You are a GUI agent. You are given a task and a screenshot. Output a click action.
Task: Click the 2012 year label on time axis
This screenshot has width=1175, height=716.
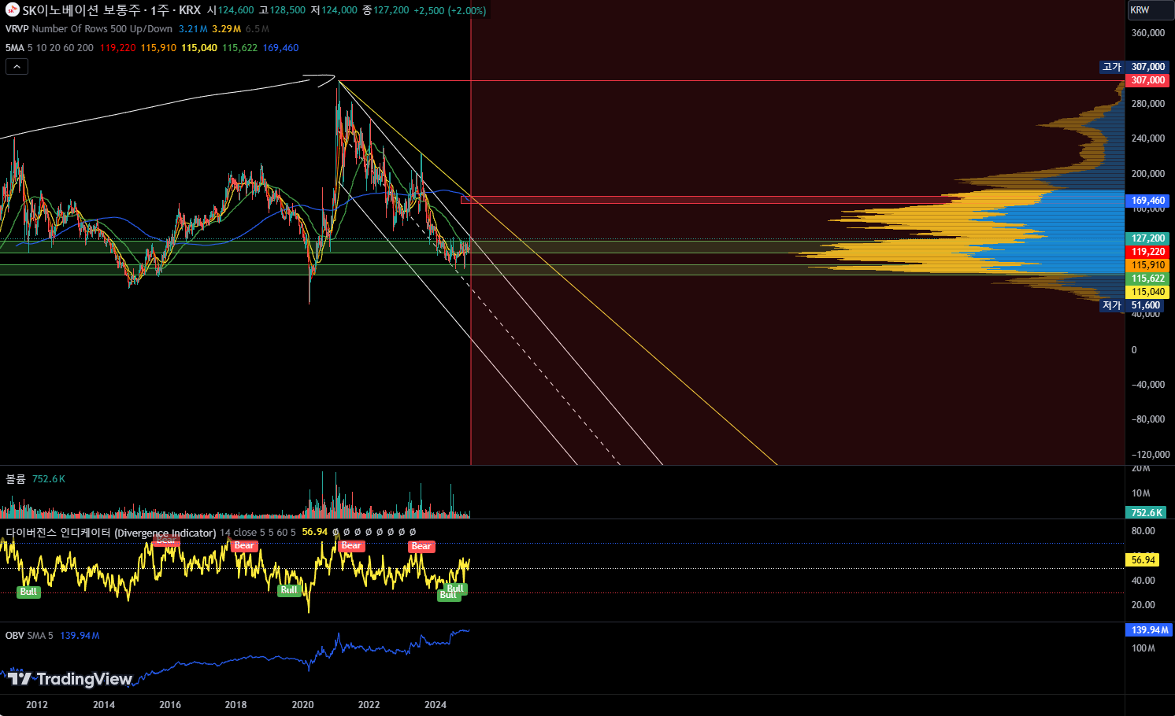(x=37, y=705)
